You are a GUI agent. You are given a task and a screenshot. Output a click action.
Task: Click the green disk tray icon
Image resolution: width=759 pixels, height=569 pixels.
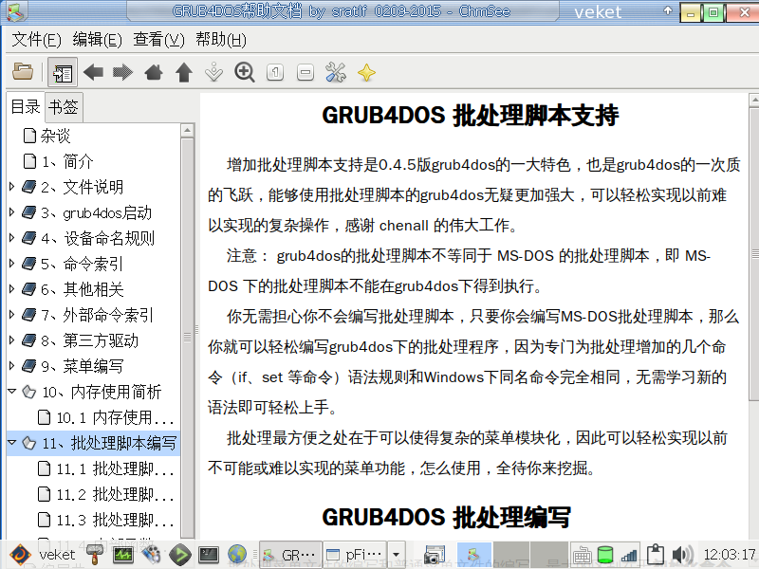(x=605, y=555)
